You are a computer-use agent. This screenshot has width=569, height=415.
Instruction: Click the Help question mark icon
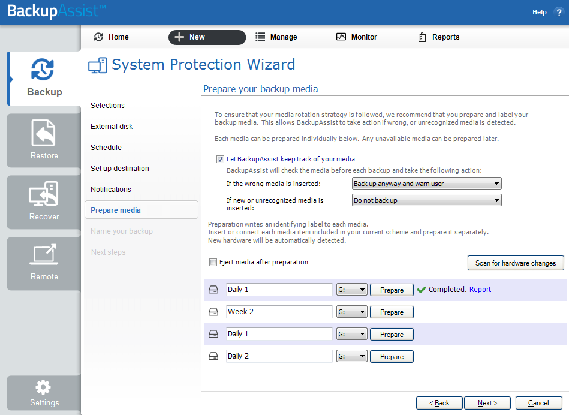pyautogui.click(x=559, y=12)
